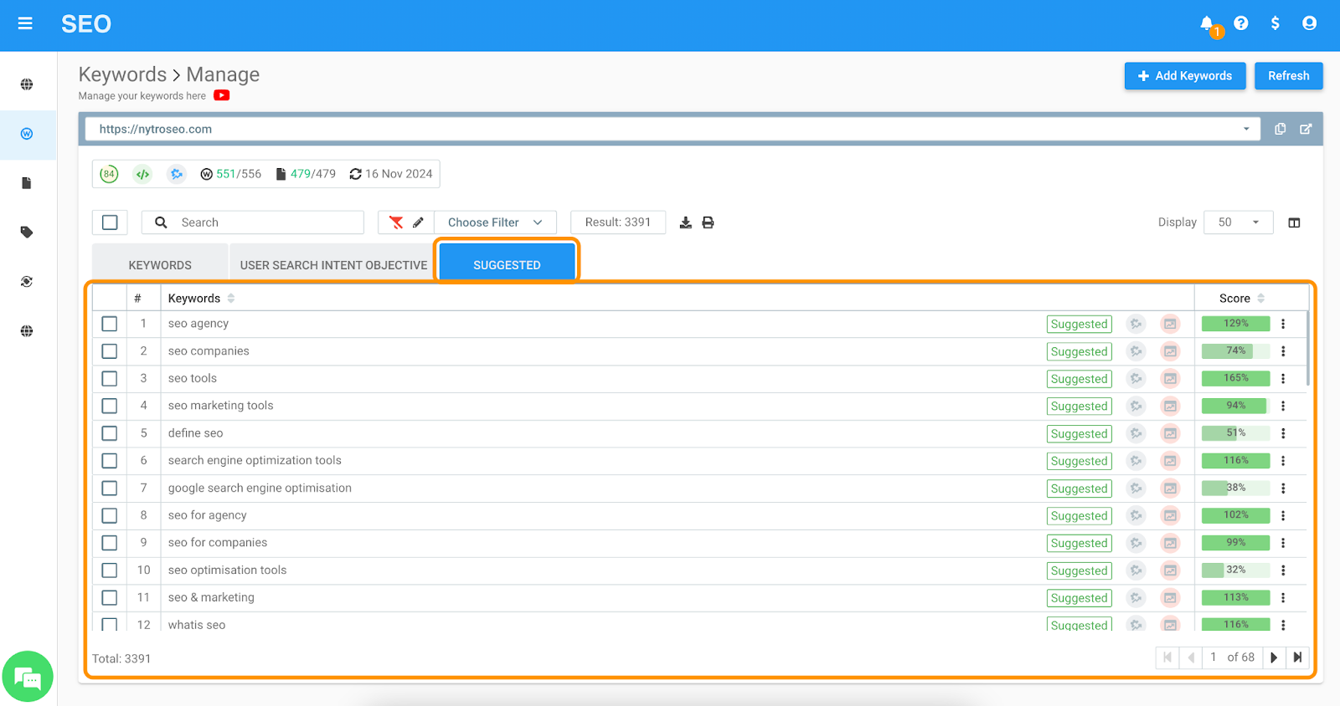Expand the website URL dropdown
The image size is (1340, 706).
coord(1246,129)
